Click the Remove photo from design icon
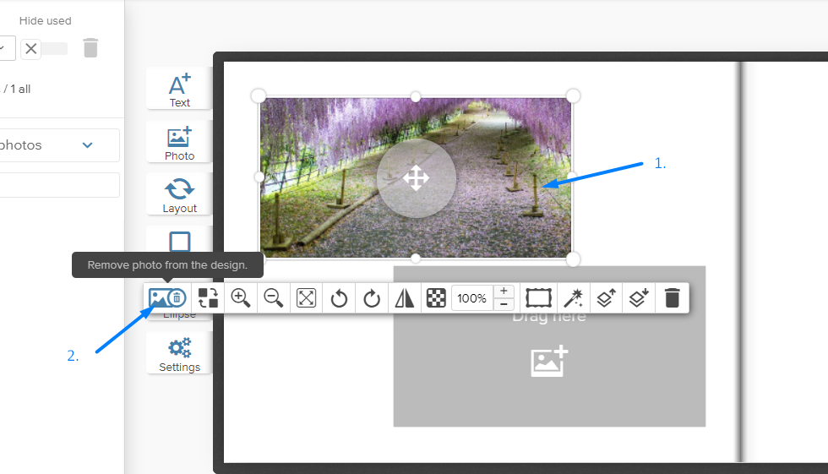828x474 pixels. [167, 298]
